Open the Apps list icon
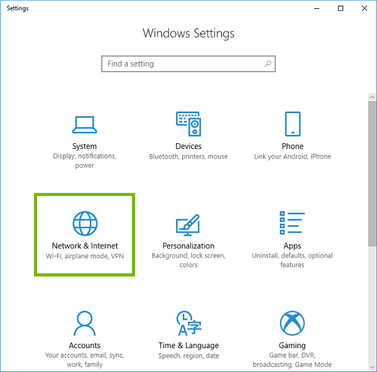Screen dimensions: 377x372 click(x=292, y=223)
